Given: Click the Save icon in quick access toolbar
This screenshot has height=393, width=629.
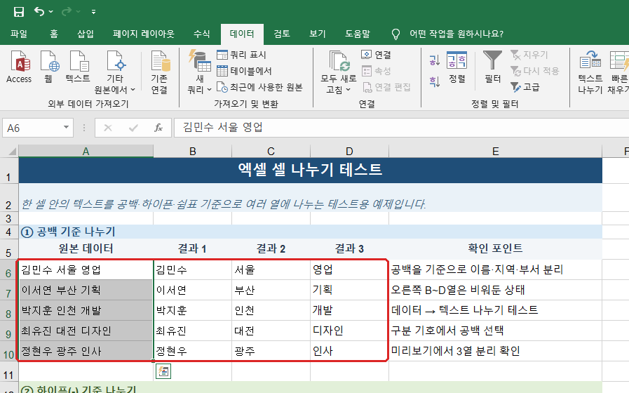Looking at the screenshot, I should [x=18, y=12].
